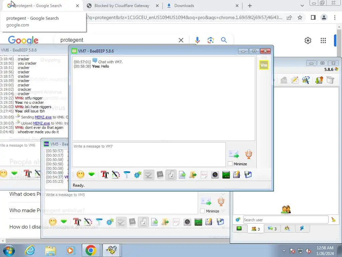Click send file icon in VM5 chat toolbar
This screenshot has width=342, height=257.
pos(154,222)
